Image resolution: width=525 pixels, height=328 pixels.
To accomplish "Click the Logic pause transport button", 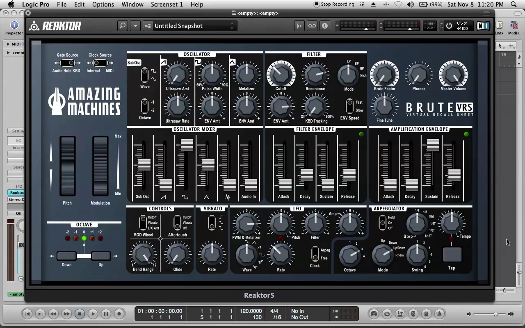I will pyautogui.click(x=106, y=314).
